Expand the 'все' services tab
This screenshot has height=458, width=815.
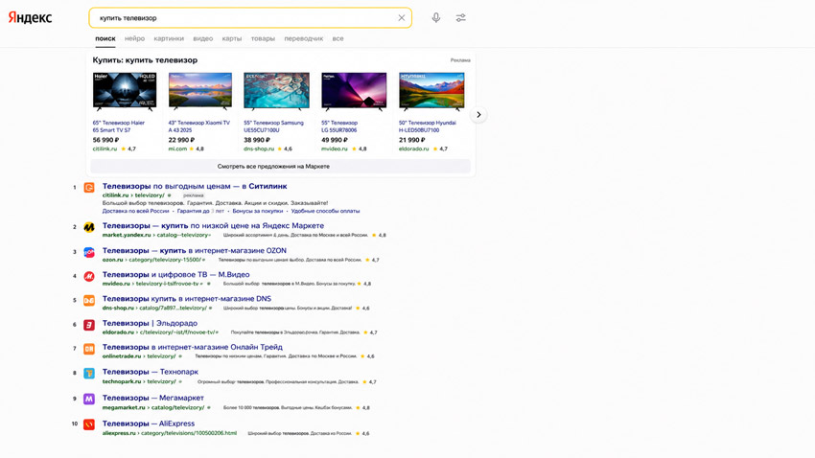coord(338,38)
